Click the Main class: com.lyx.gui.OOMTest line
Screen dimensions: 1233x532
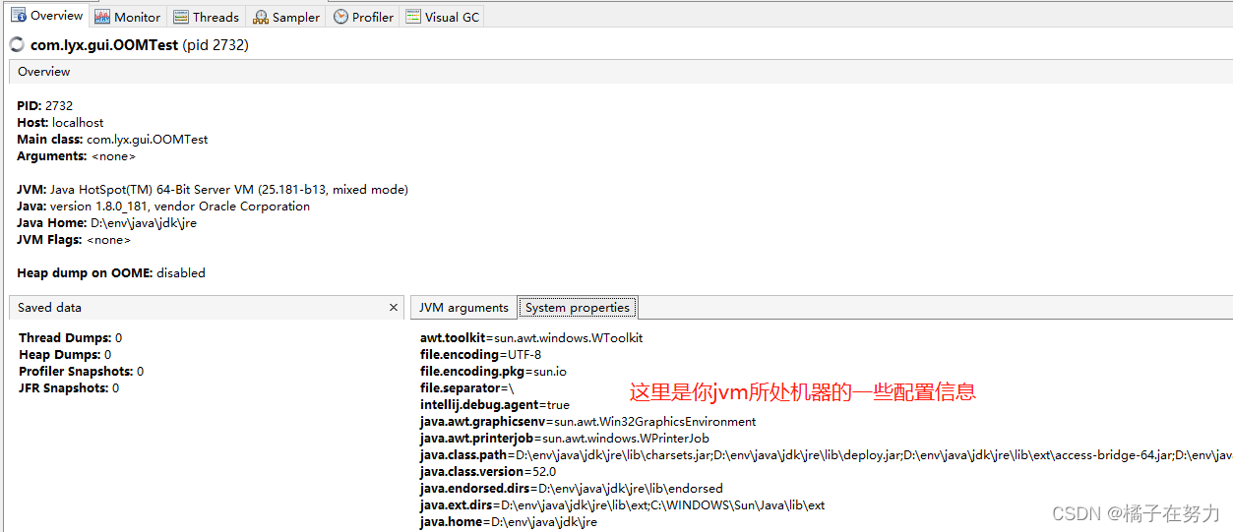(112, 140)
